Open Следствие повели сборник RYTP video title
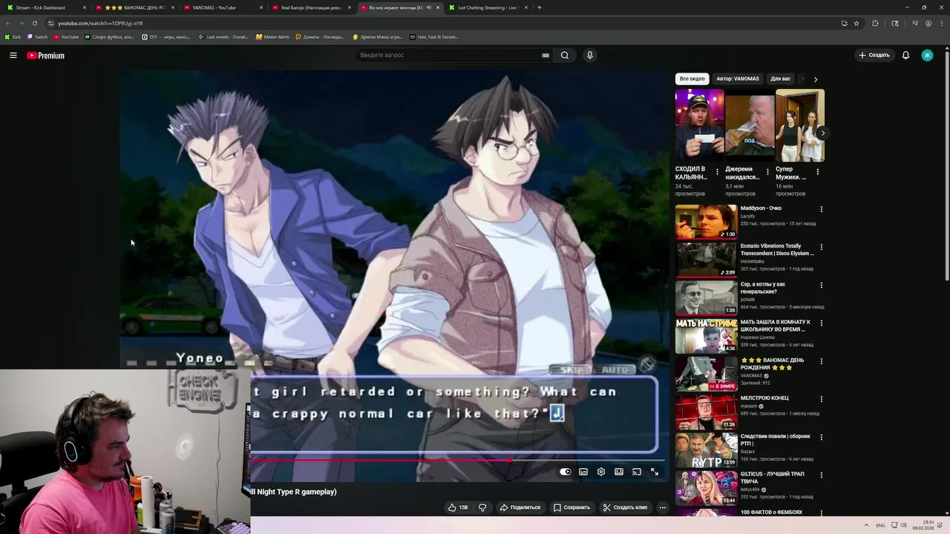 click(776, 440)
